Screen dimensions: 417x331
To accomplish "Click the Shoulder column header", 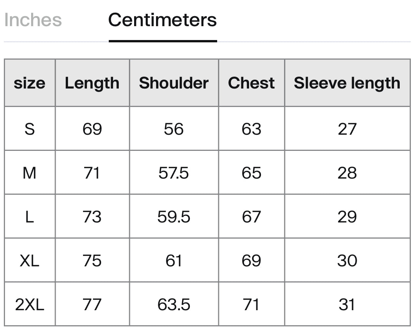I will point(174,83).
